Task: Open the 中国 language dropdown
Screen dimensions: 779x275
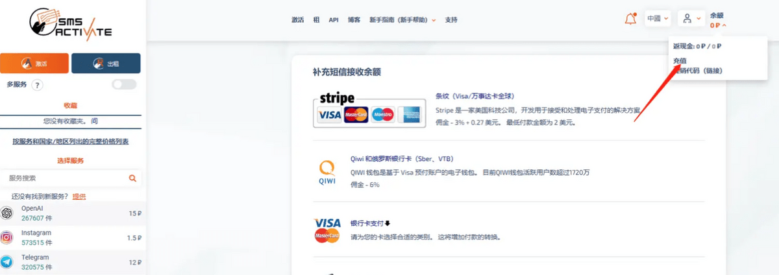Action: [658, 19]
